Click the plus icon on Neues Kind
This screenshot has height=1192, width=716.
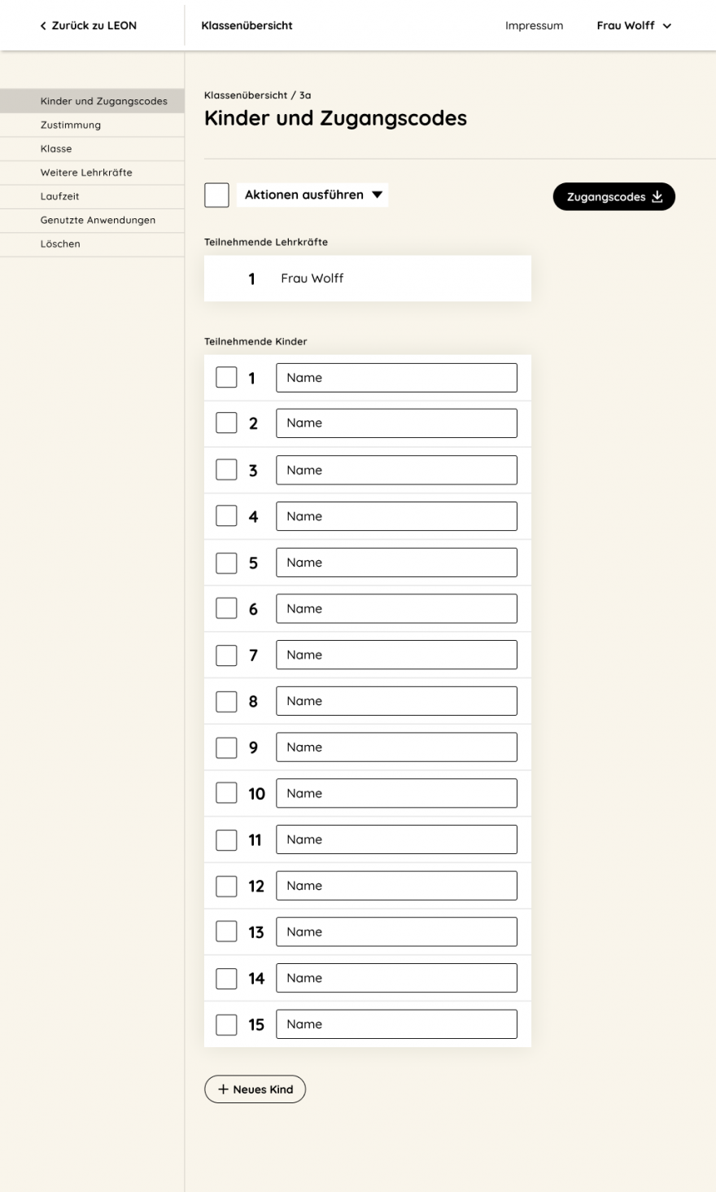223,1089
